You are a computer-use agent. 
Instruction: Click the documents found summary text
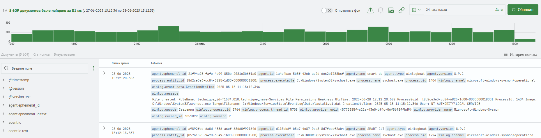pos(45,10)
